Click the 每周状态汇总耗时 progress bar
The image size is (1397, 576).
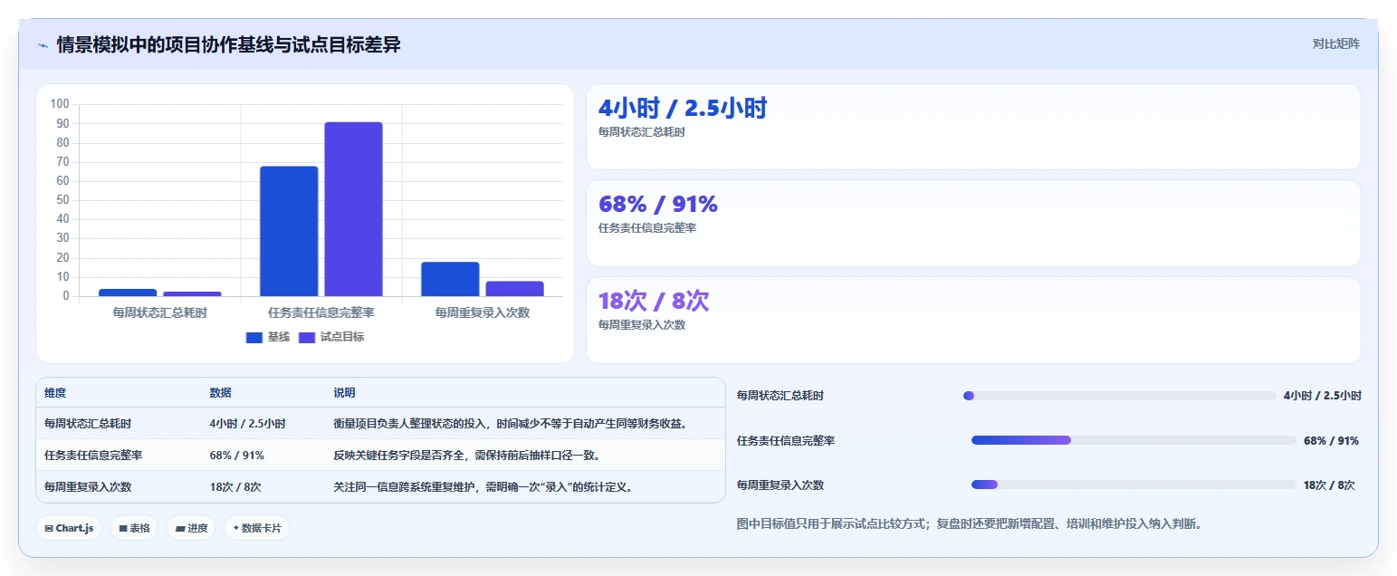coord(1120,396)
